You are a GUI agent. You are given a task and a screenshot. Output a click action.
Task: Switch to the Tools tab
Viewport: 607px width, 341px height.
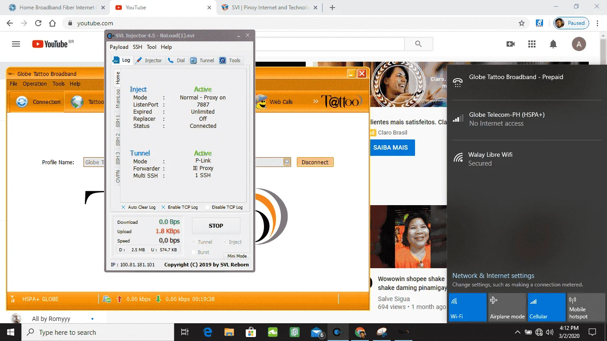pyautogui.click(x=230, y=60)
